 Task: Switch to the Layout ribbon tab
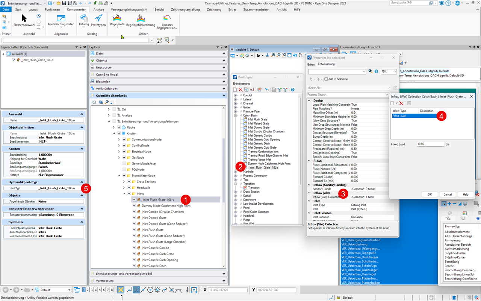pyautogui.click(x=33, y=9)
